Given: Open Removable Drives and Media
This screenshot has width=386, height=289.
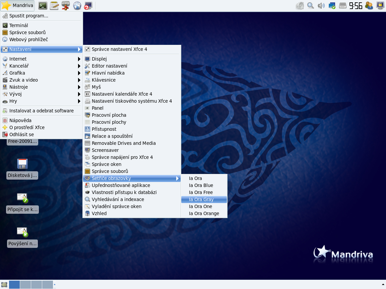Looking at the screenshot, I should 132,143.
